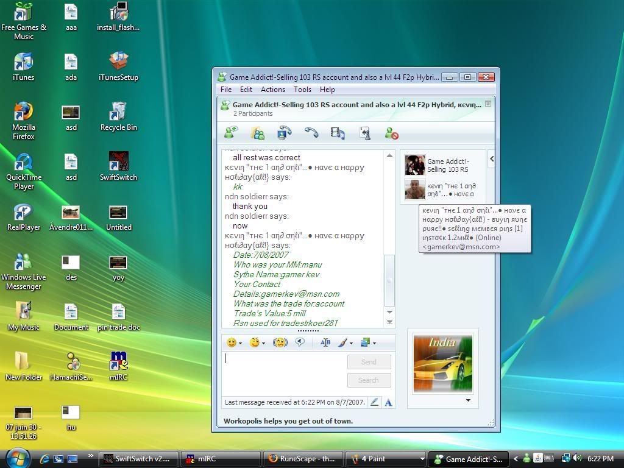This screenshot has height=468, width=624.
Task: Open the Free Games & Music desktop shortcut
Action: coord(24,21)
